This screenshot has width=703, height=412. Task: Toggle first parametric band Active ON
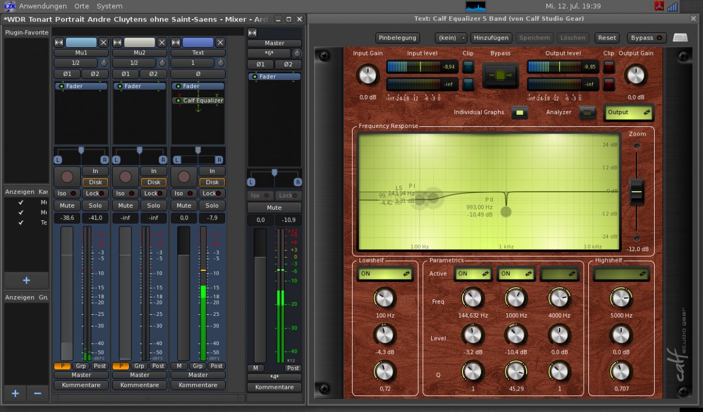point(472,274)
